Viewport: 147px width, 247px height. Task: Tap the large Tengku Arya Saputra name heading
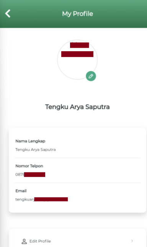click(x=77, y=107)
